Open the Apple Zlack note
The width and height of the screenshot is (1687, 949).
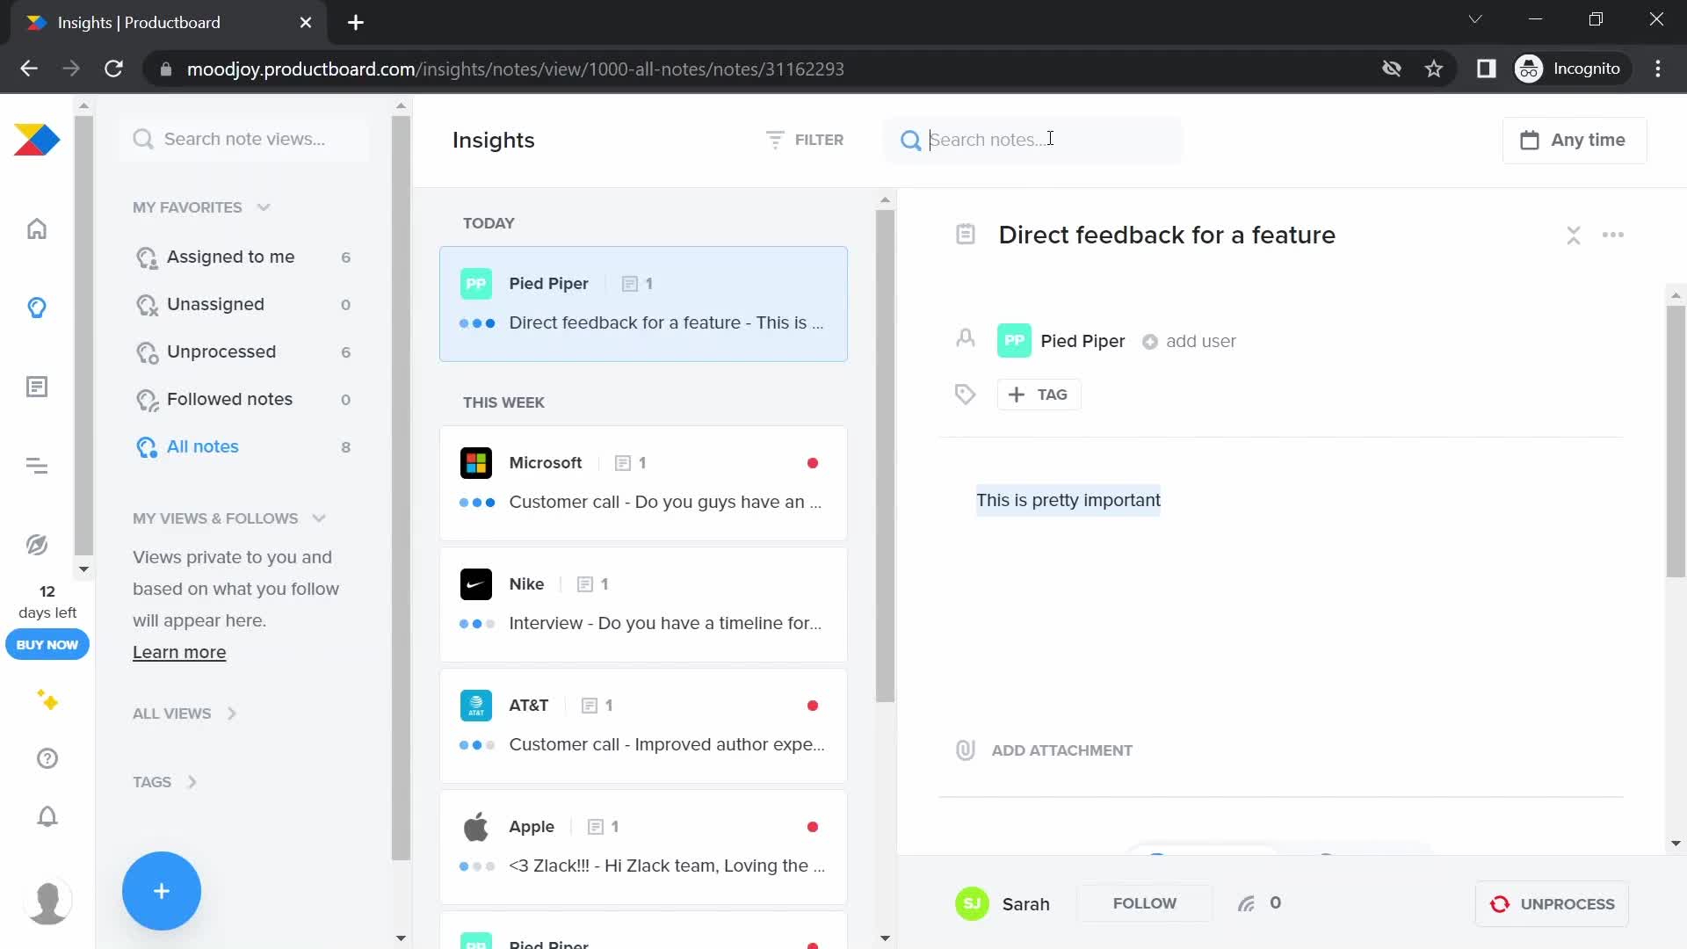point(643,847)
